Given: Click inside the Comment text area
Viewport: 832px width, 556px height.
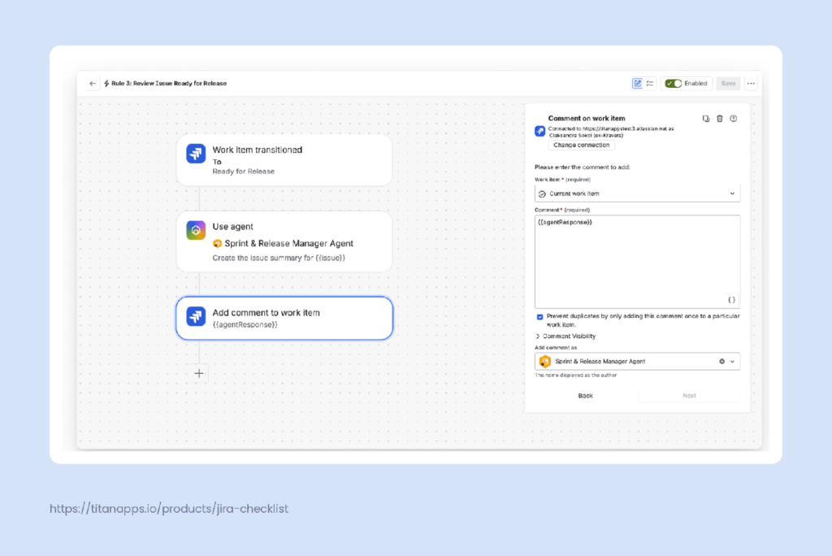Looking at the screenshot, I should [637, 261].
